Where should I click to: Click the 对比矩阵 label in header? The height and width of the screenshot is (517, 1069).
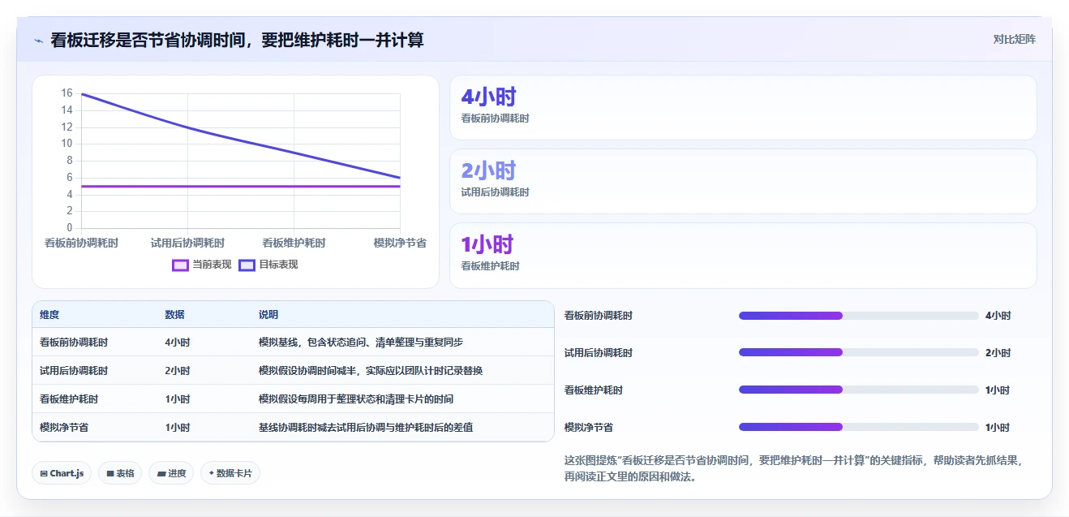[1014, 39]
